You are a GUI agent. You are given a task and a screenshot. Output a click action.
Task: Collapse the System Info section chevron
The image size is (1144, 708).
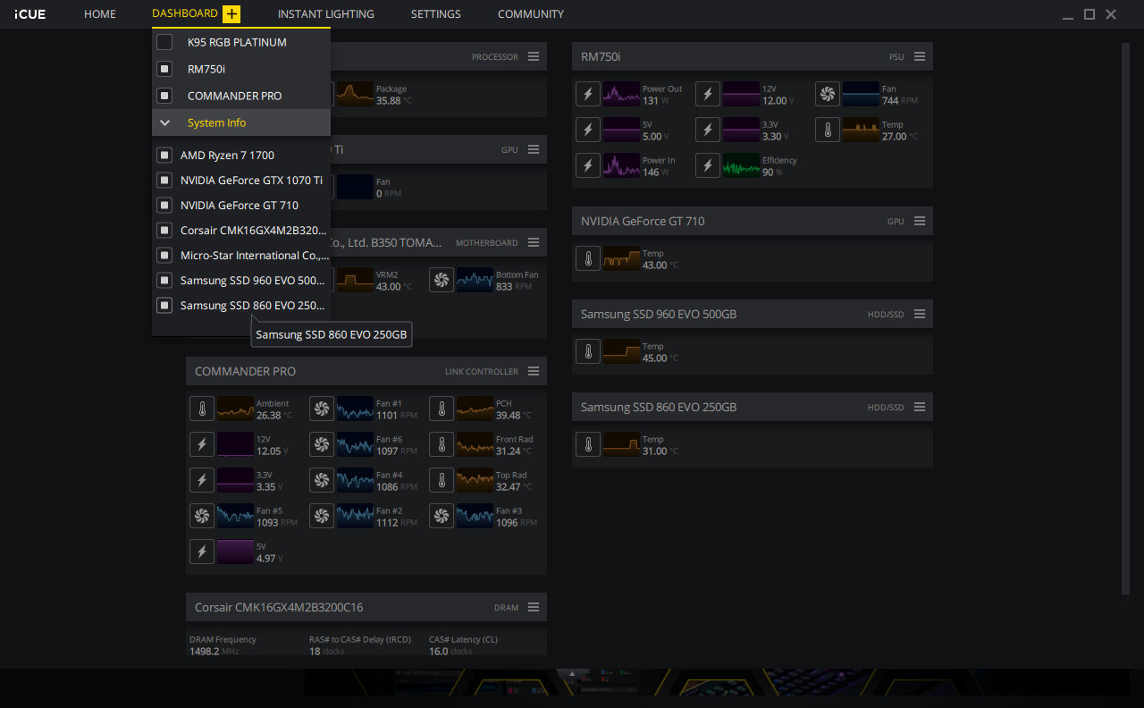[x=164, y=122]
